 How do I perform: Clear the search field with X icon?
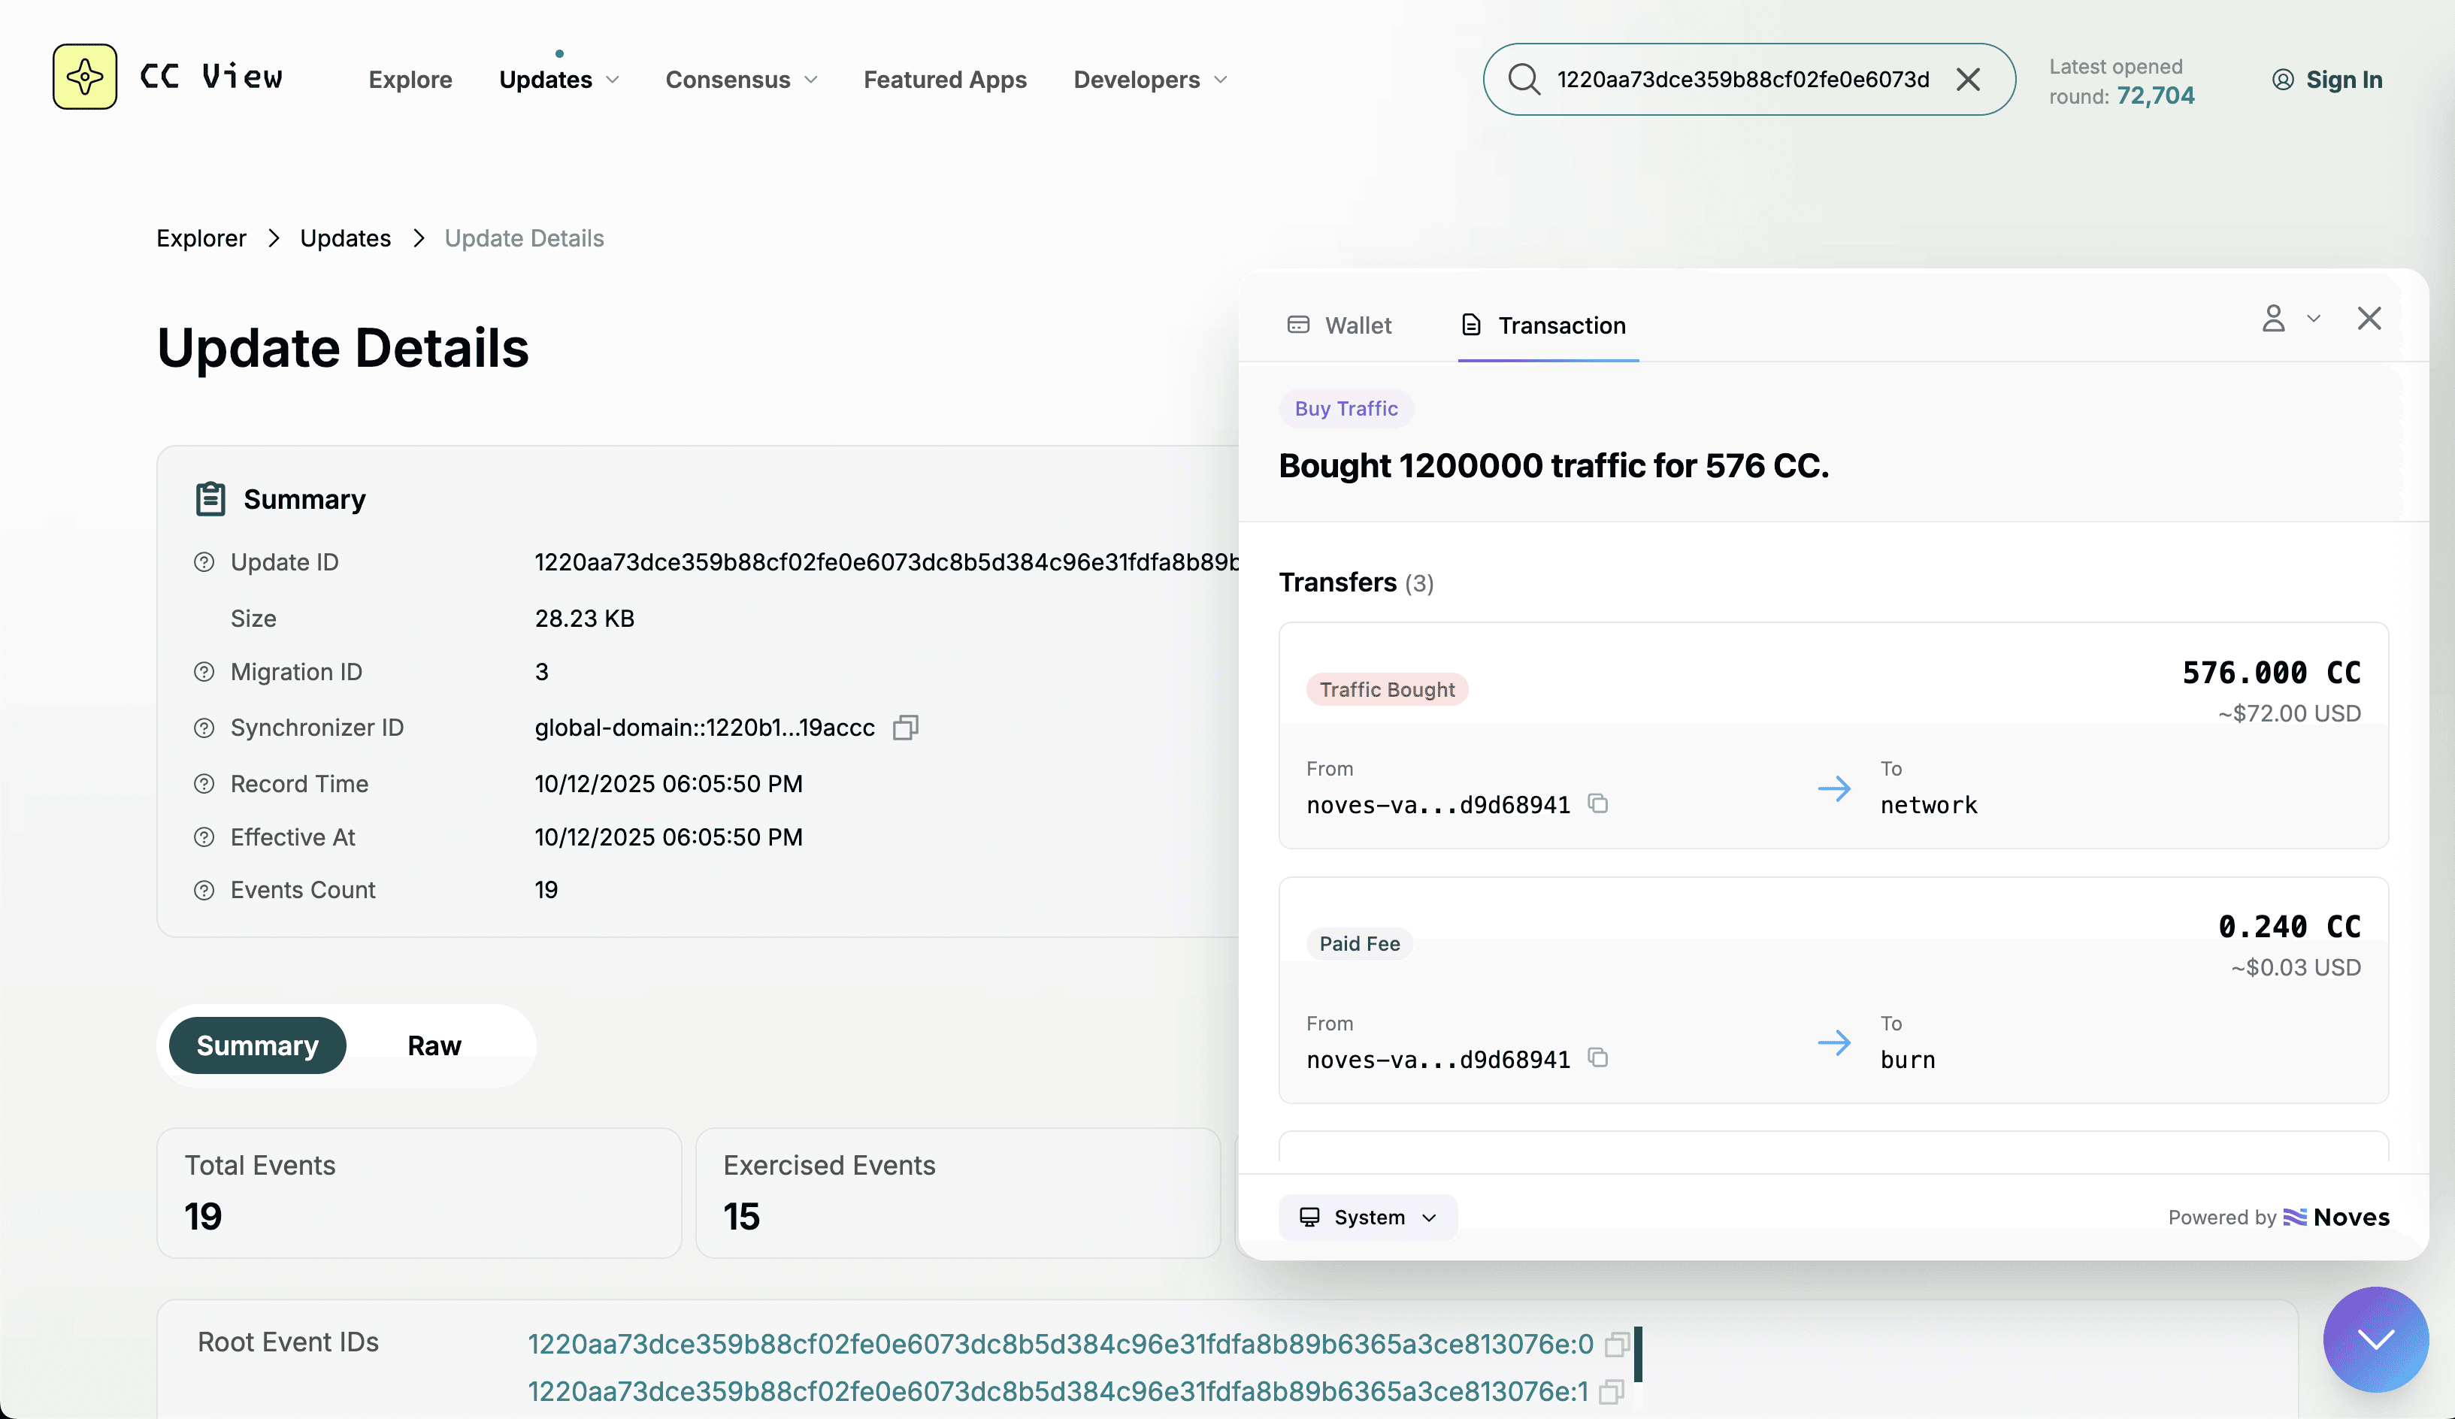tap(1968, 79)
